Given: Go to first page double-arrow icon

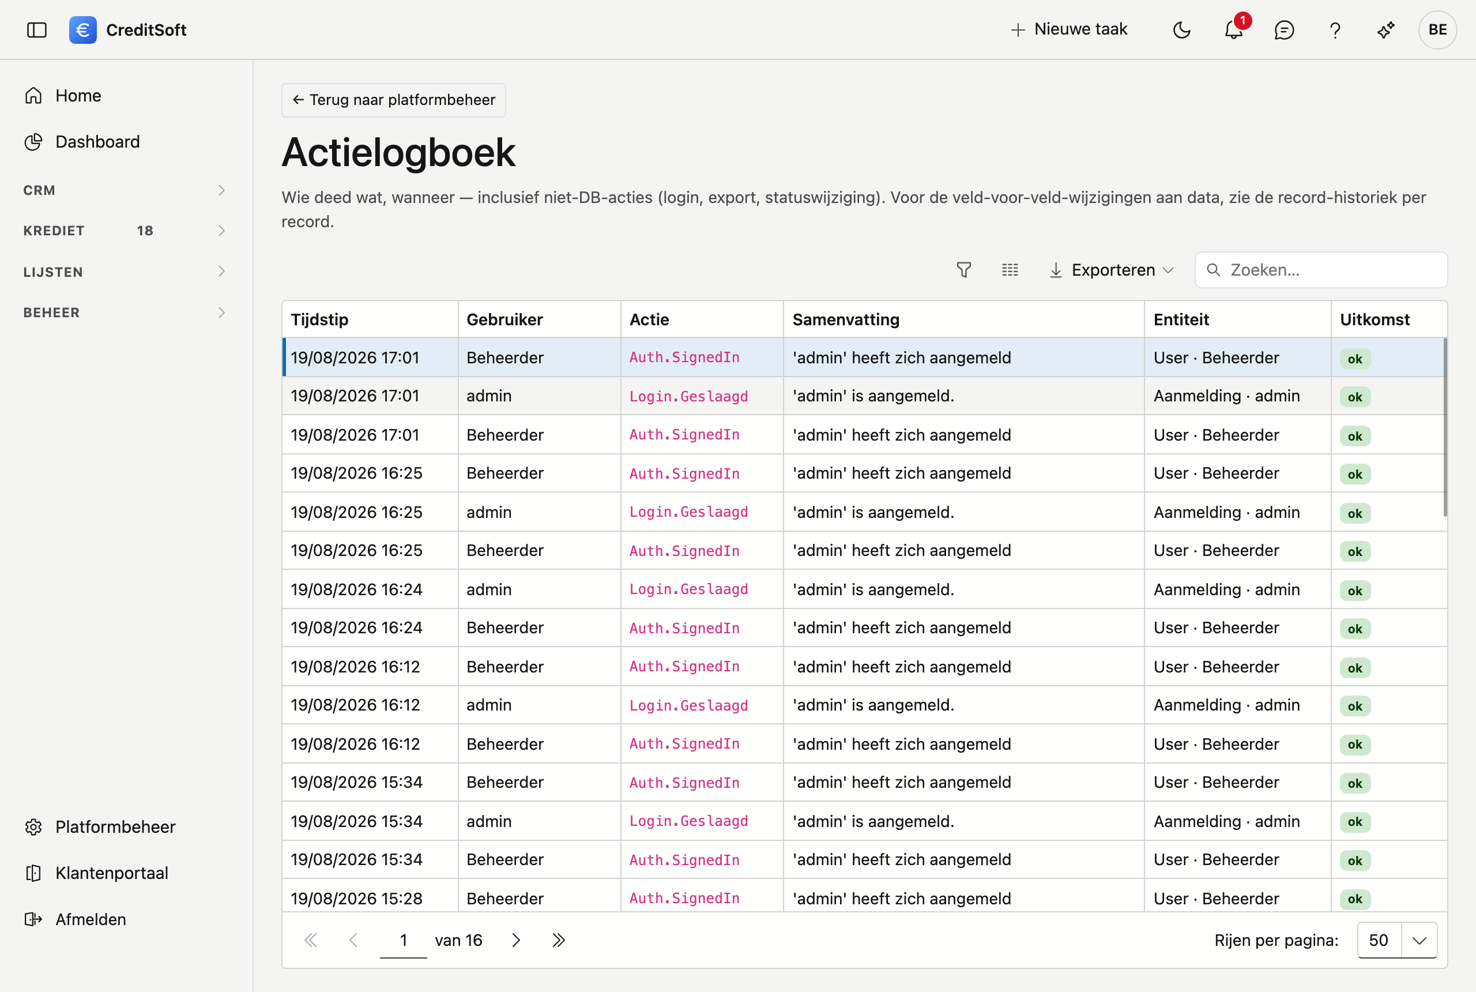Looking at the screenshot, I should 311,940.
